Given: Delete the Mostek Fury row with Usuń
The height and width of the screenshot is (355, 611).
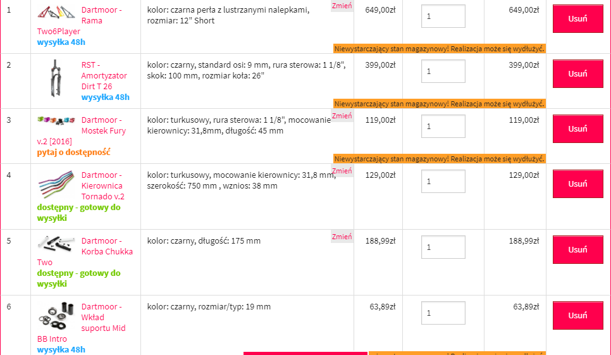Looking at the screenshot, I should (x=577, y=129).
